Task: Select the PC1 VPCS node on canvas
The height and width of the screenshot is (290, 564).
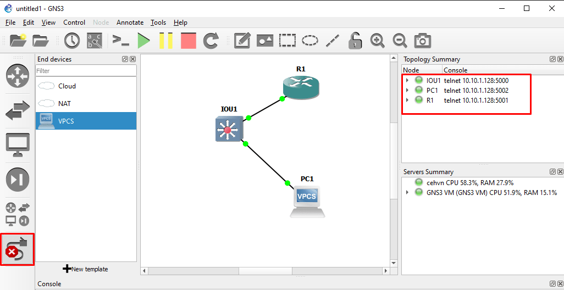Action: [307, 201]
